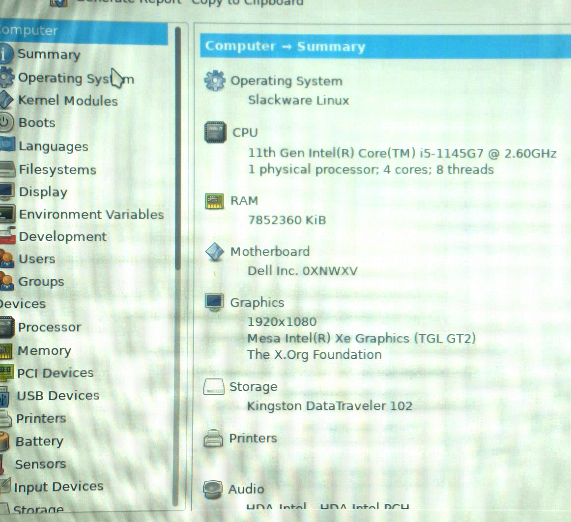Click the Motherboard diamond icon in the summary
Screen dimensions: 571x522
coord(214,251)
